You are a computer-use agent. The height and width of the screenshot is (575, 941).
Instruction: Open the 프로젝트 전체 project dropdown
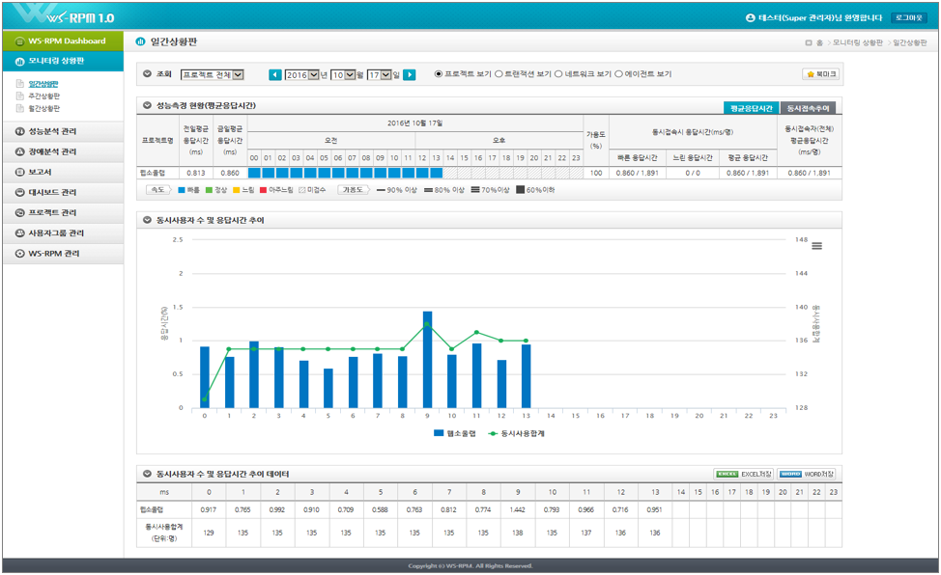coord(212,74)
